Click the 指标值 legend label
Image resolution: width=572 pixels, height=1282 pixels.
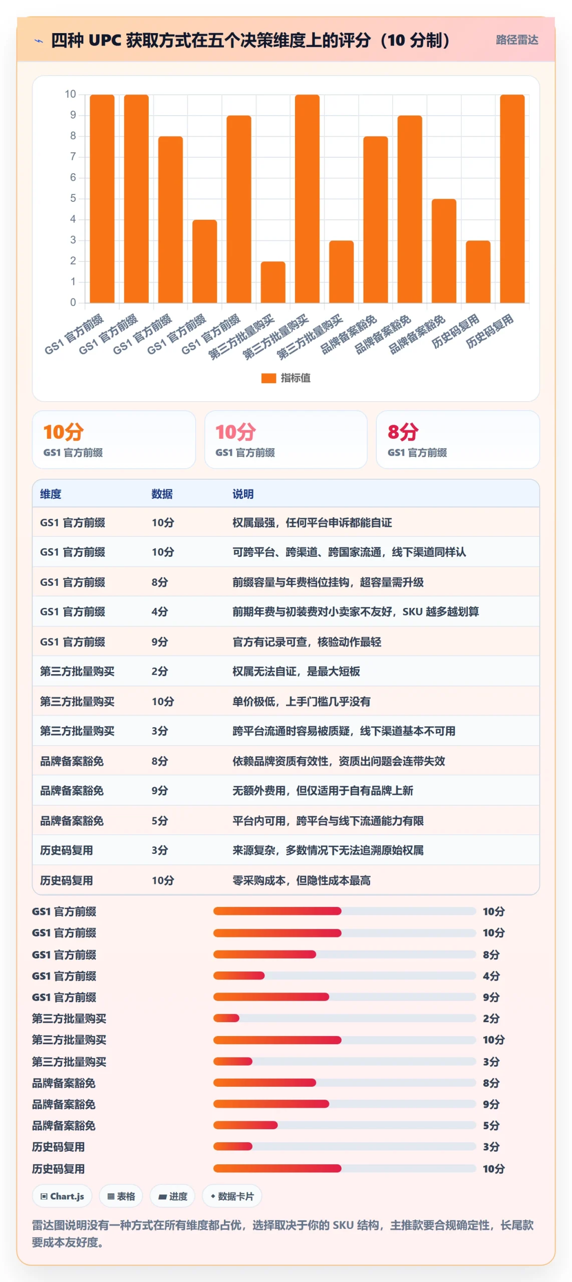point(295,378)
